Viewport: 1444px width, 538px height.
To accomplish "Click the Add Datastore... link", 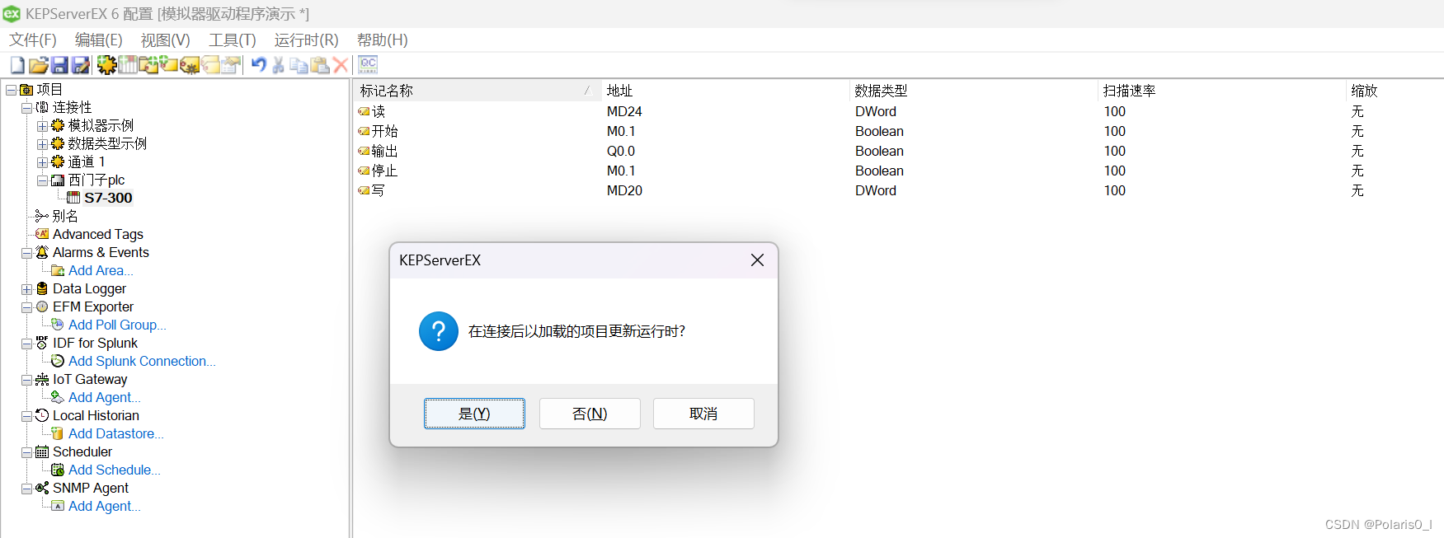I will coord(116,433).
